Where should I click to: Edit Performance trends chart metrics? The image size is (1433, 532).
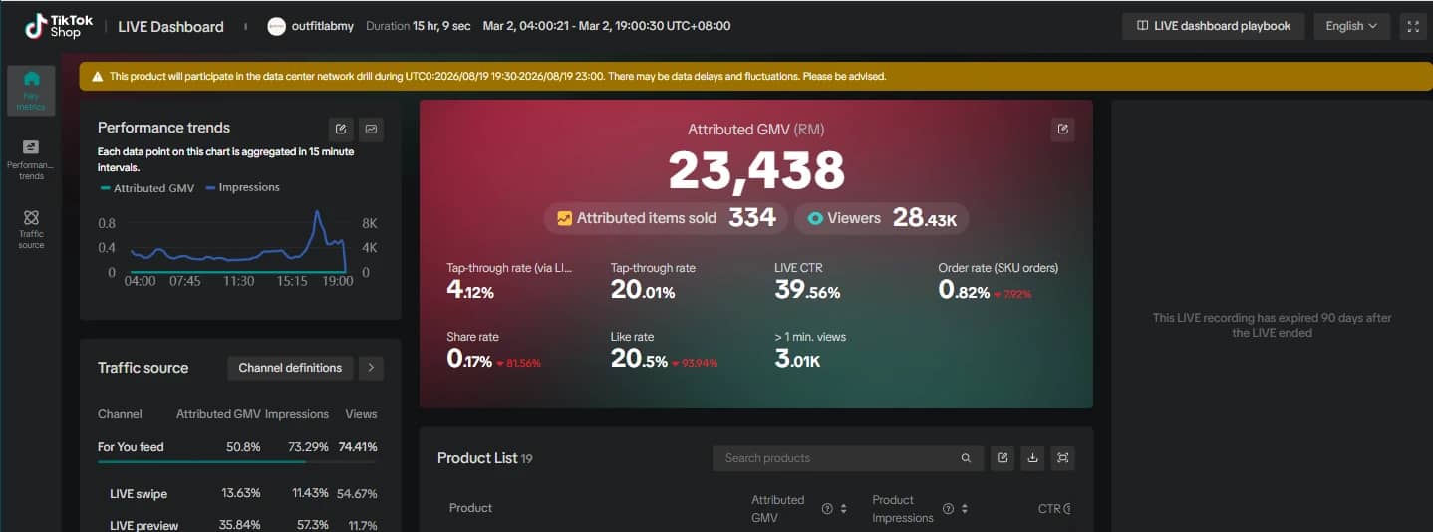(342, 129)
